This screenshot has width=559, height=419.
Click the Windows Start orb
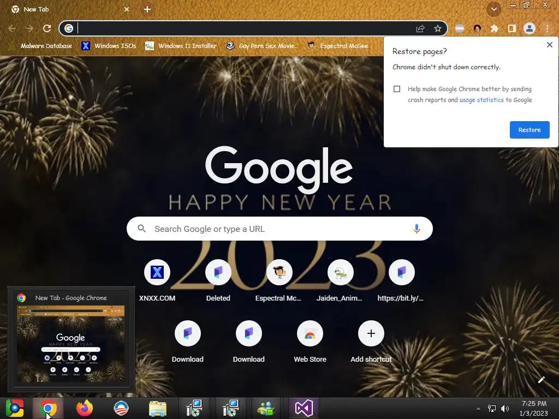(x=15, y=408)
